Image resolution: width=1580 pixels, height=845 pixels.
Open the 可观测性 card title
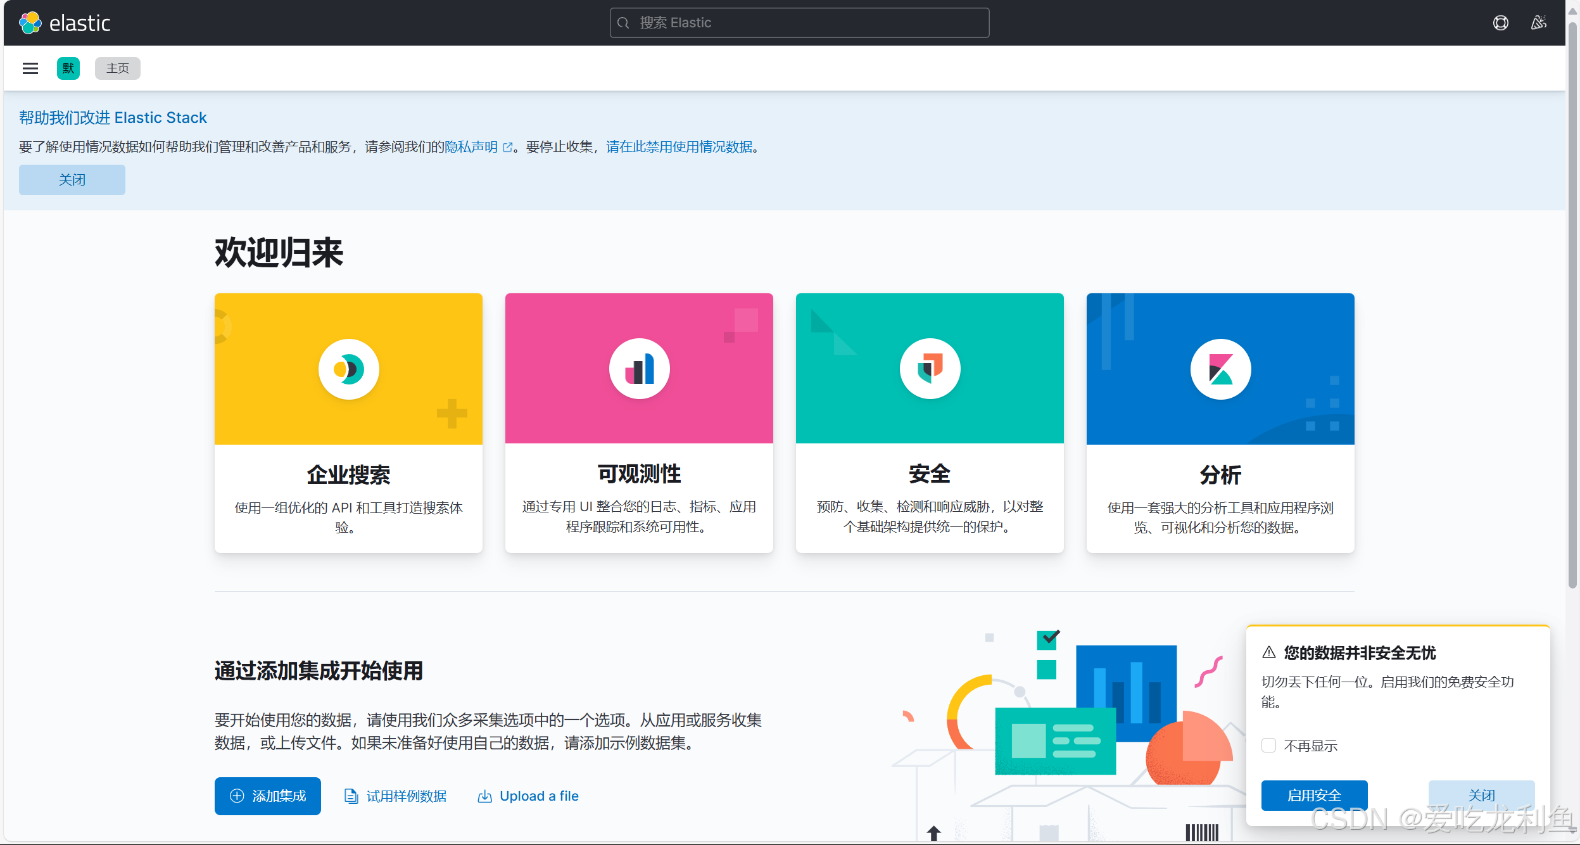(640, 474)
